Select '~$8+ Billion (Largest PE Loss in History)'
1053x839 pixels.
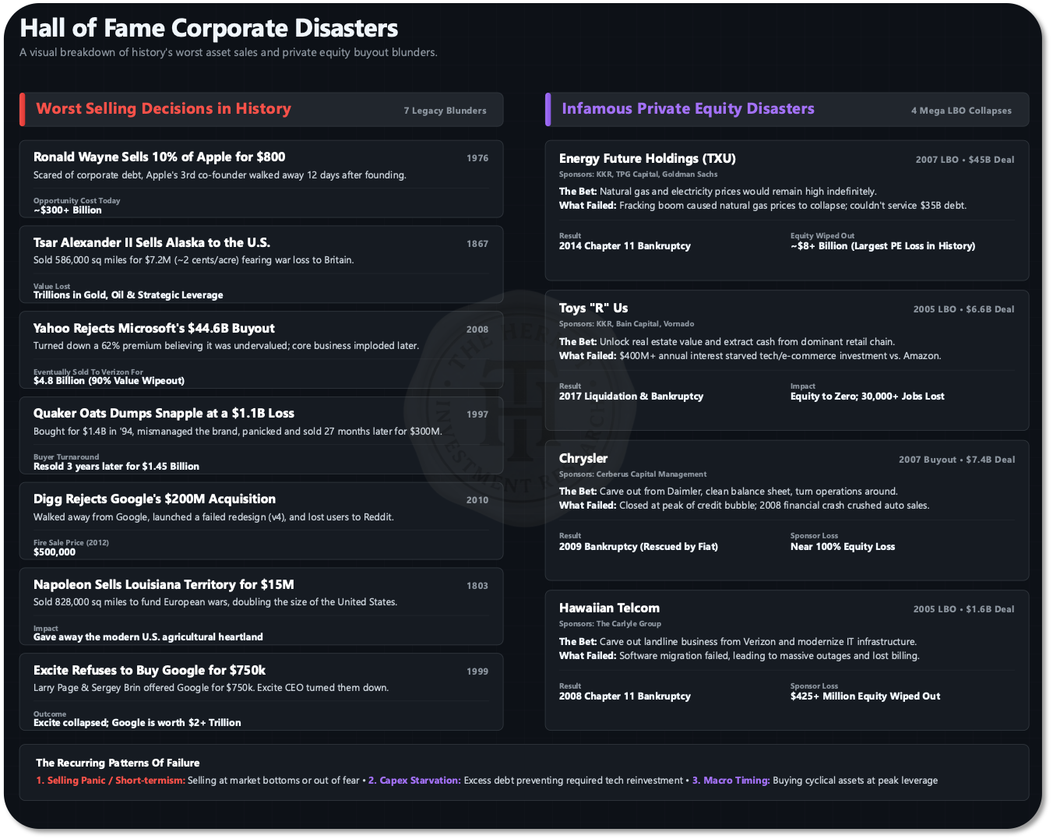coord(882,246)
